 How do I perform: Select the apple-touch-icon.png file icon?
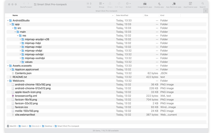13,92
